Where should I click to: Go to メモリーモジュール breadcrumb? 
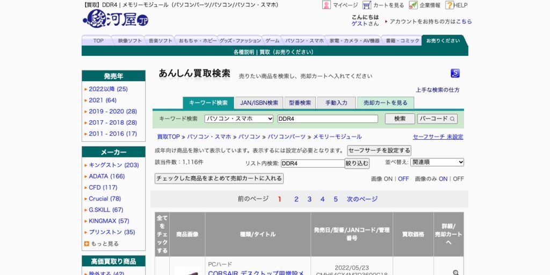pyautogui.click(x=337, y=137)
